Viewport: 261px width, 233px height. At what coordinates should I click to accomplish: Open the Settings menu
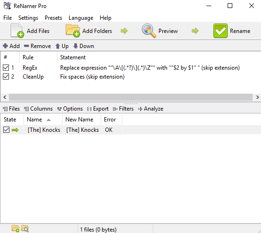point(28,18)
